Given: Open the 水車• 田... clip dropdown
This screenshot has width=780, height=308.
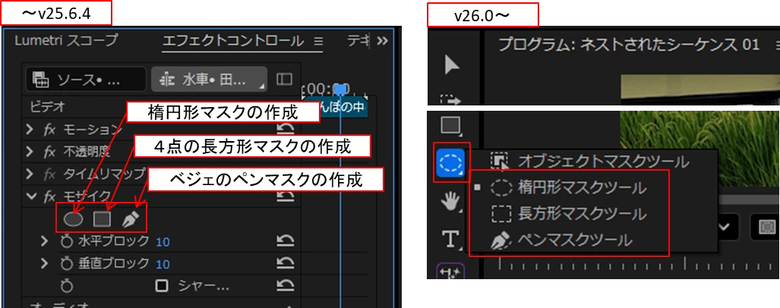Looking at the screenshot, I should click(x=209, y=80).
